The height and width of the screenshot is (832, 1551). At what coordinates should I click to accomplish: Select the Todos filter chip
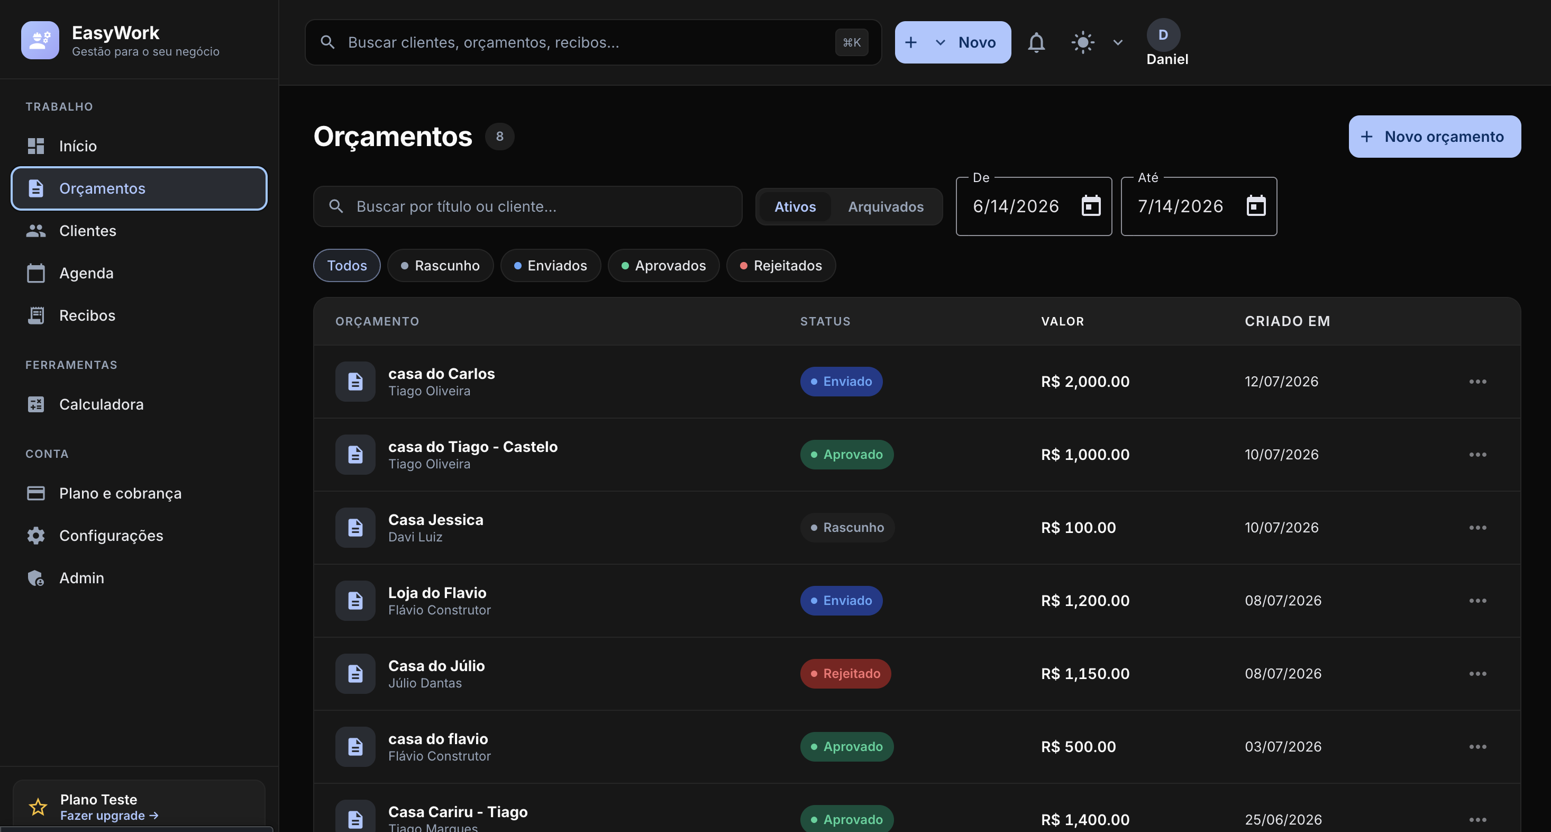point(347,266)
